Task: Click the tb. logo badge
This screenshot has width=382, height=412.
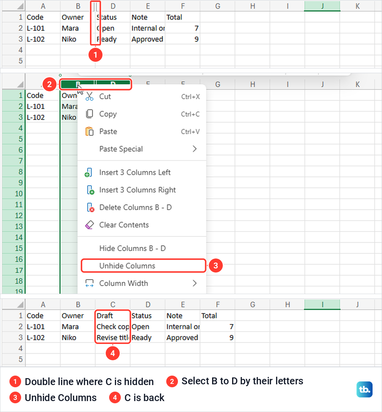Action: [365, 389]
